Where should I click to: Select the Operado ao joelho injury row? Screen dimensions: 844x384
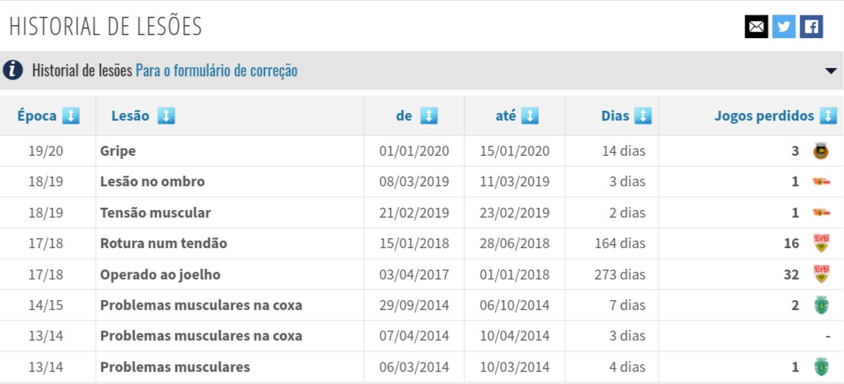160,274
